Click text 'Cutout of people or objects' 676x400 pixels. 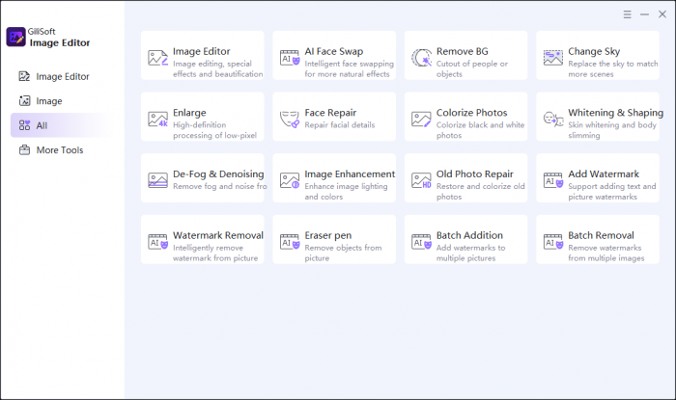[x=471, y=68]
